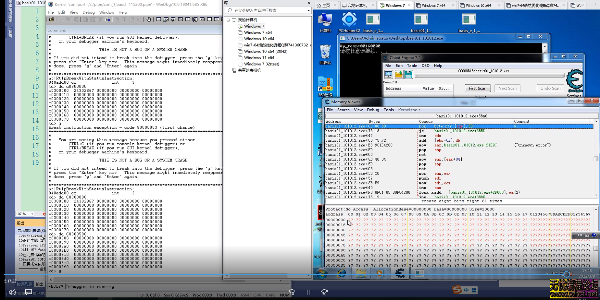This screenshot has width=600, height=300.
Task: Open the library search box dropdown arrow
Action: coord(308,10)
